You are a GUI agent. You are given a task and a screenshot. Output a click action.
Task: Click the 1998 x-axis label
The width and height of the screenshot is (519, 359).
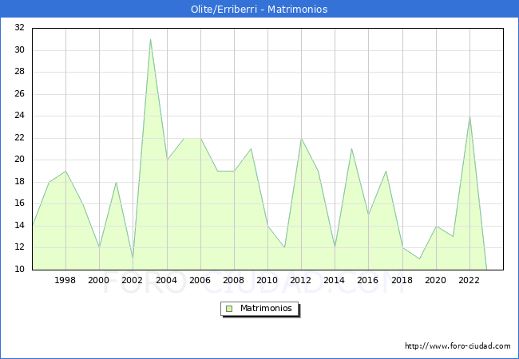pos(65,280)
